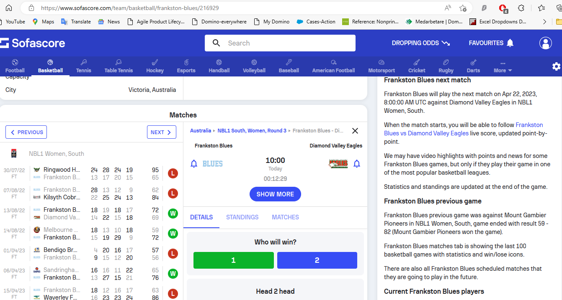Open Read Aloud icon in address bar
Viewport: 562px width, 300px height.
tap(448, 8)
